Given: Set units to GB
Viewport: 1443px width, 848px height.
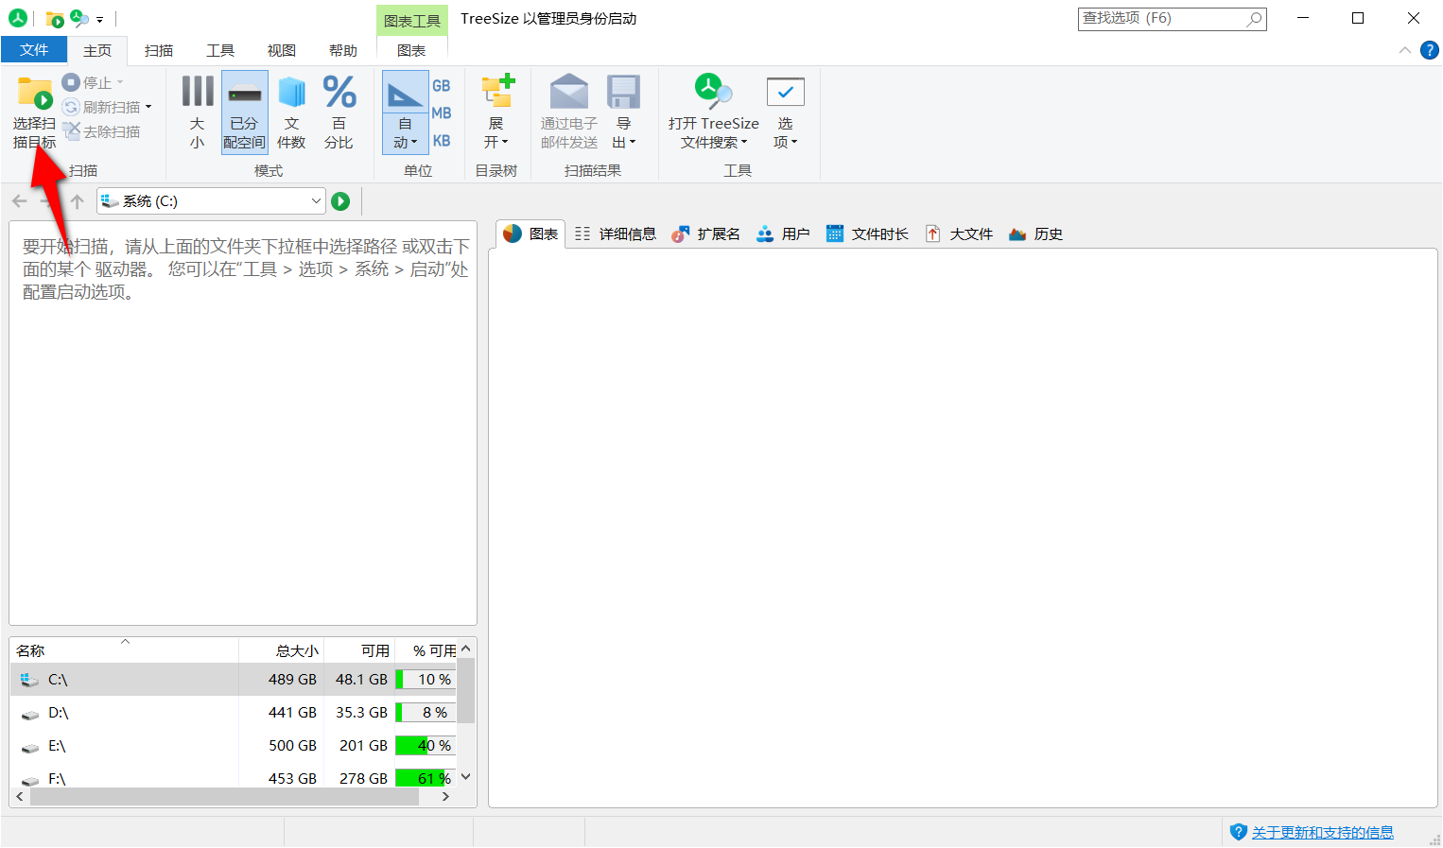Looking at the screenshot, I should pyautogui.click(x=442, y=85).
